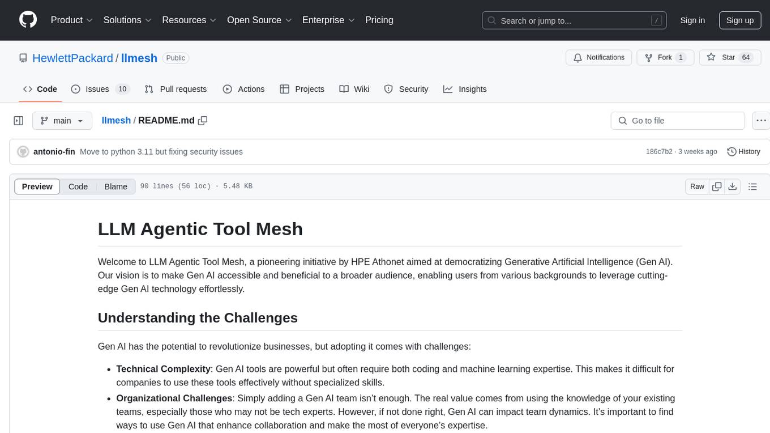Click the Public visibility label

[x=176, y=58]
